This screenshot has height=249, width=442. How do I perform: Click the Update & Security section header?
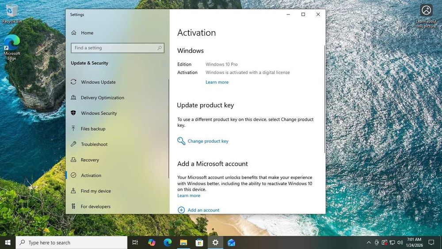pos(89,63)
